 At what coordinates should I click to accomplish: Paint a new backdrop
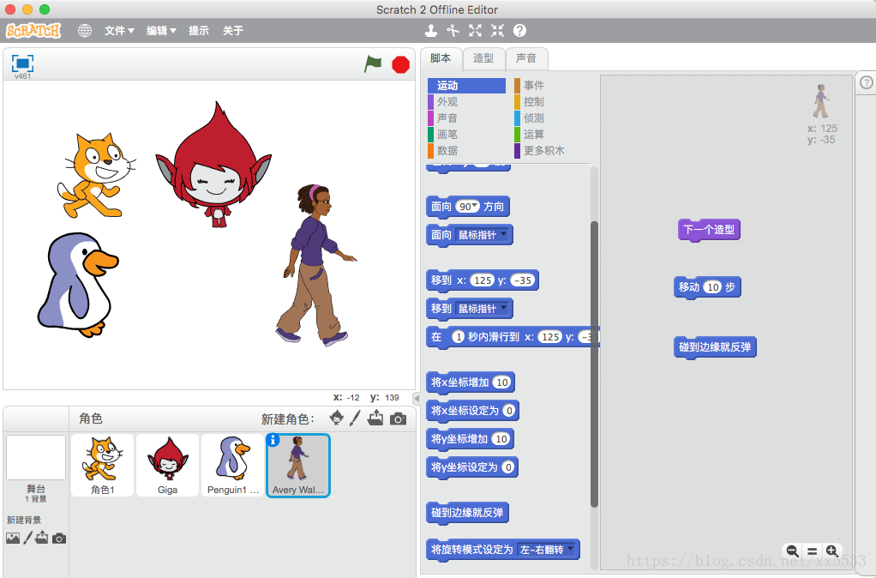click(28, 538)
